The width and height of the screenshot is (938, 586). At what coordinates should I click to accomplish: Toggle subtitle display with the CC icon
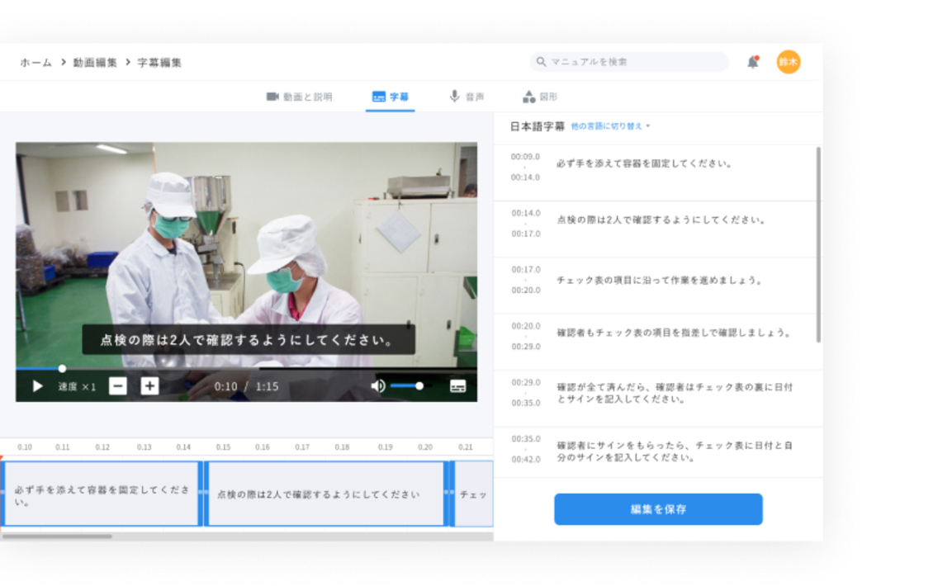point(461,385)
